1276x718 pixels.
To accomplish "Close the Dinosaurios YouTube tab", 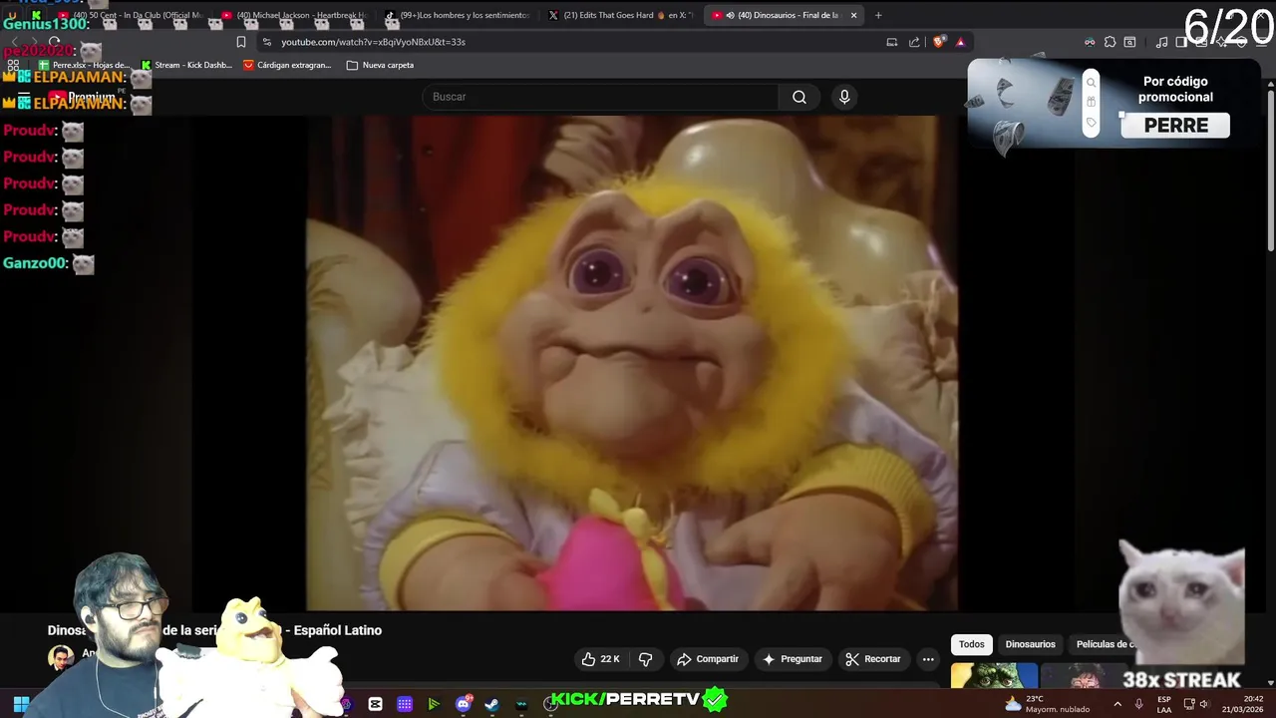I will [x=853, y=15].
